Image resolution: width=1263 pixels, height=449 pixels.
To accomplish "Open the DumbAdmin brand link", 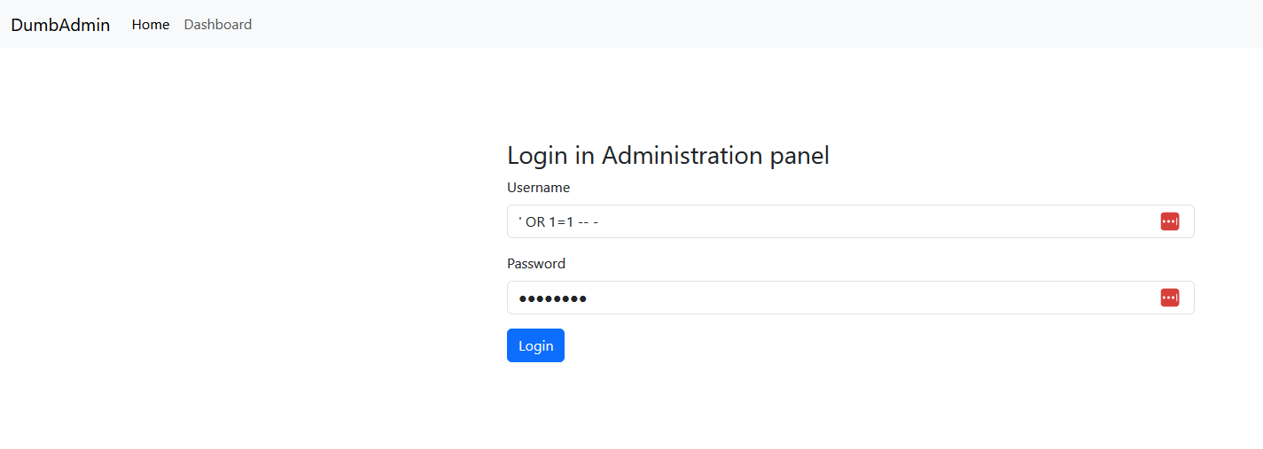I will [x=60, y=25].
